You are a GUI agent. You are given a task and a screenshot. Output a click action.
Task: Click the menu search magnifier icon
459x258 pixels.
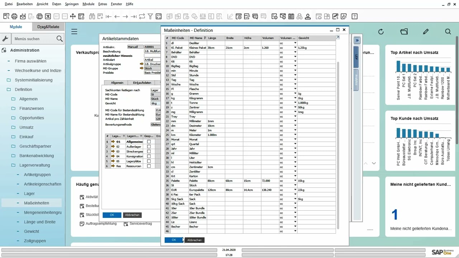tap(60, 39)
